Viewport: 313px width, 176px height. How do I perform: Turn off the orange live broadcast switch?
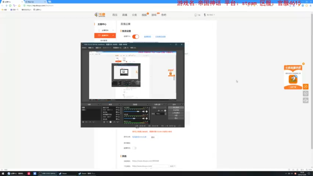[135, 36]
